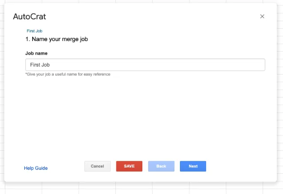
Task: Open the Help Guide link
Action: point(36,168)
